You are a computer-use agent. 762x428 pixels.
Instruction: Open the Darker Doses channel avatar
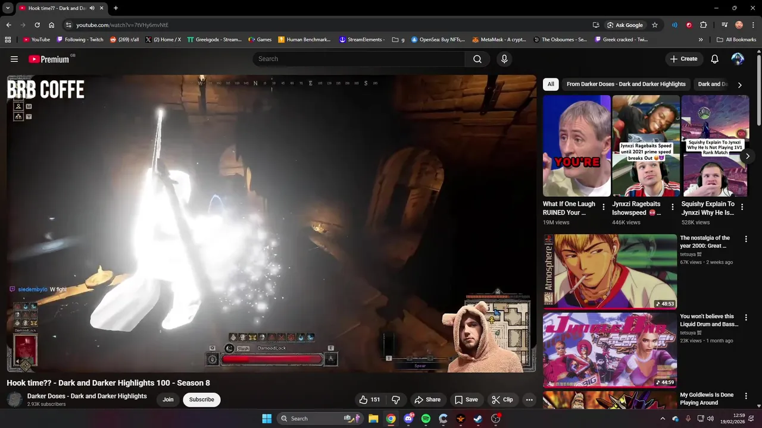coord(15,399)
